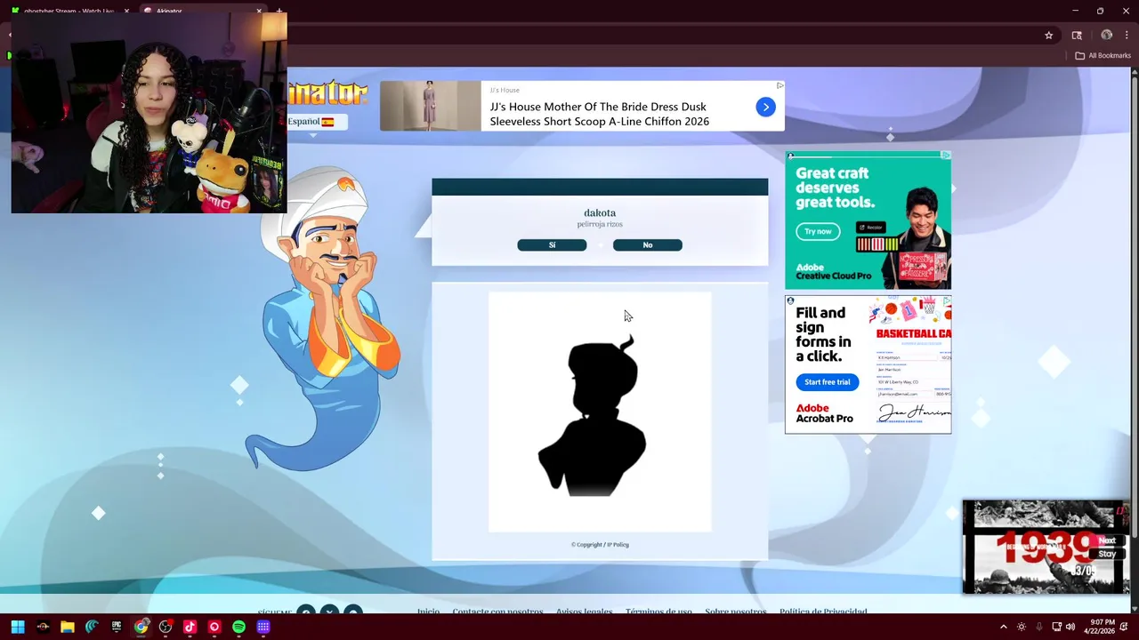Click the JJ's House dress thumbnail

(x=431, y=106)
